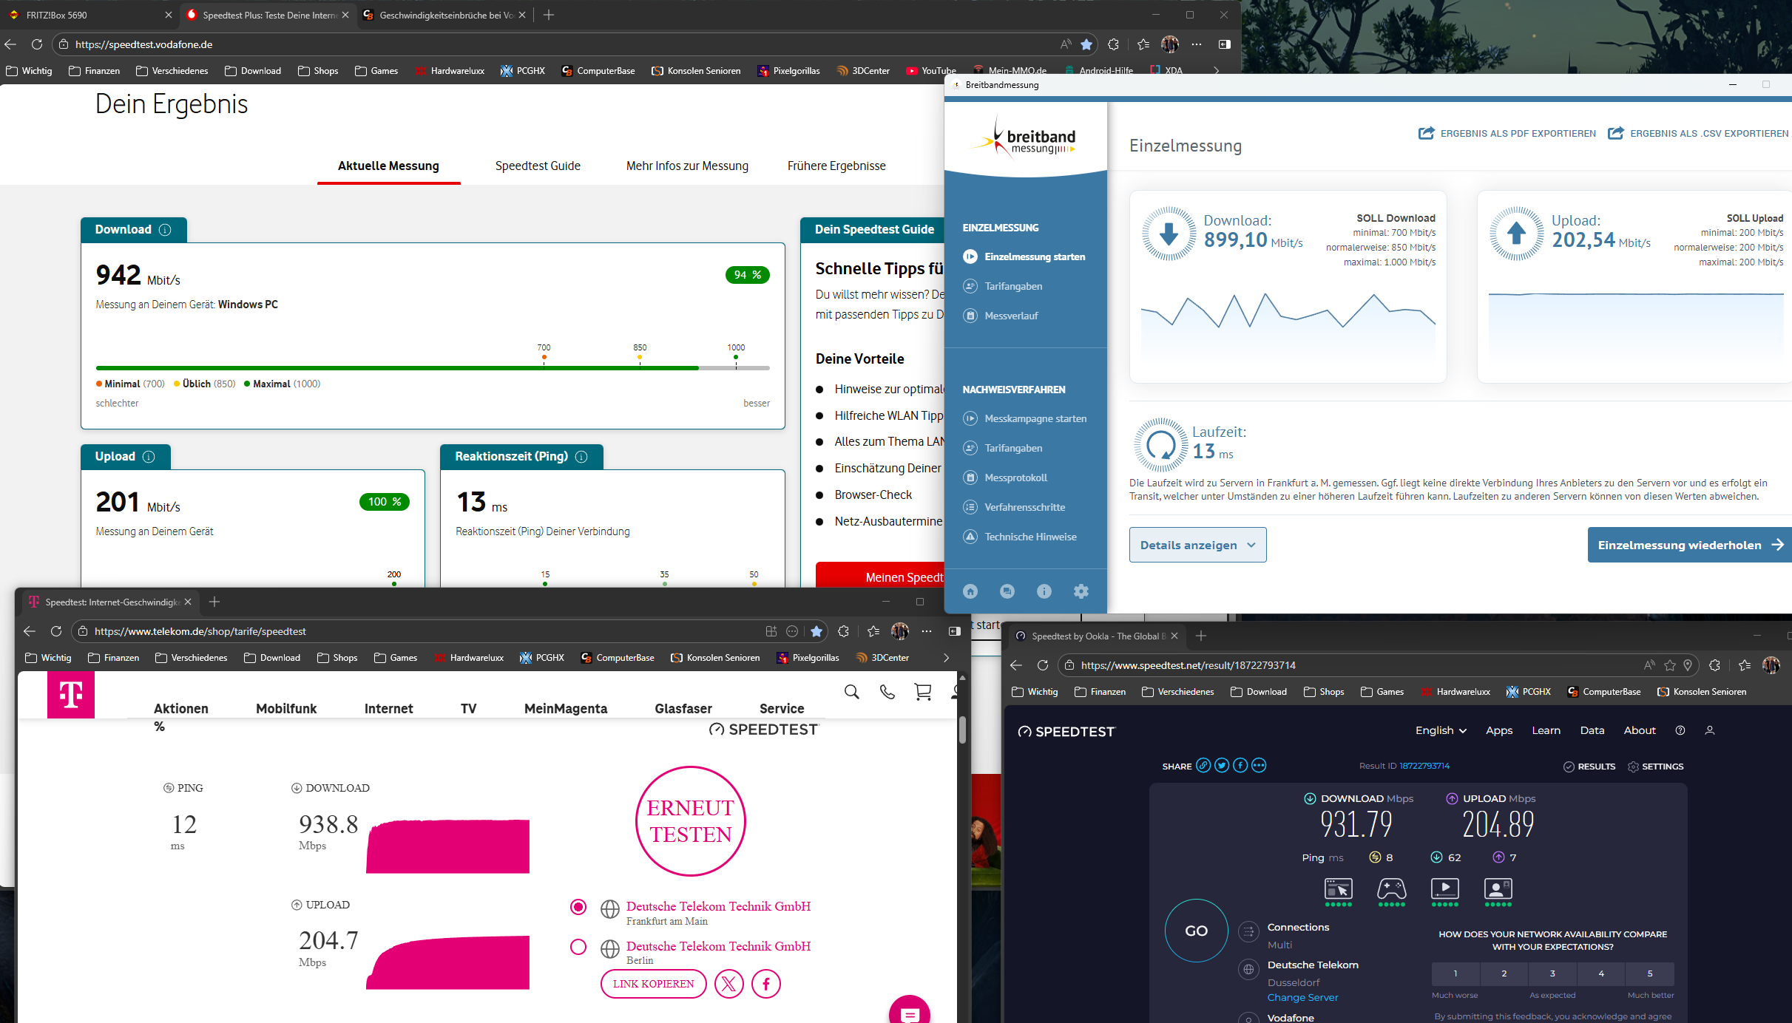Select the Frankfurt am Main server radio
This screenshot has height=1023, width=1792.
[x=578, y=907]
